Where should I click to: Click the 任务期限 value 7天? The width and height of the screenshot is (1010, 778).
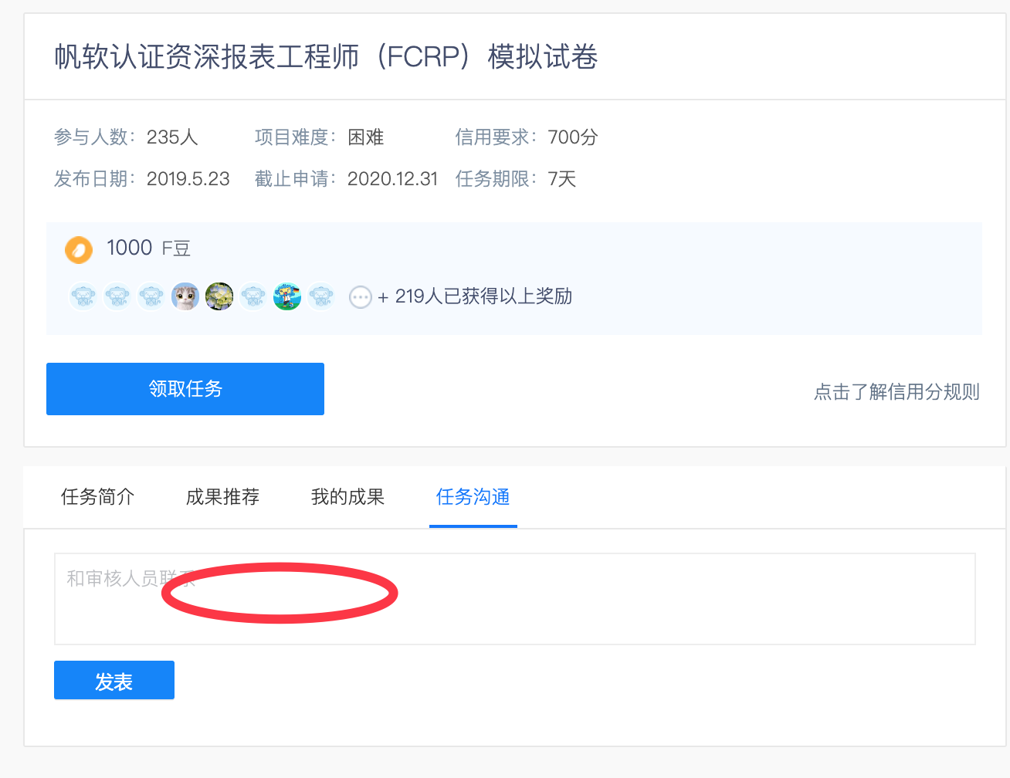pyautogui.click(x=562, y=179)
